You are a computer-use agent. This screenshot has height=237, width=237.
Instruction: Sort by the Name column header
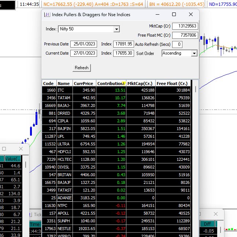coord(65,84)
